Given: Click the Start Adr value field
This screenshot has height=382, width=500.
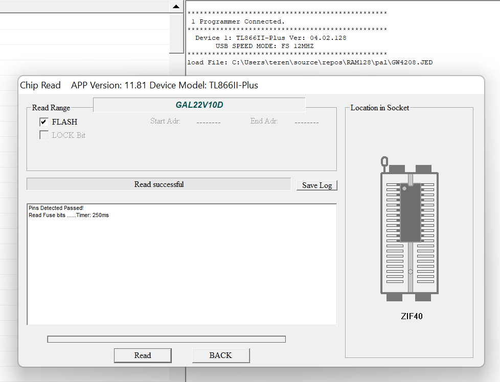Looking at the screenshot, I should pos(208,122).
